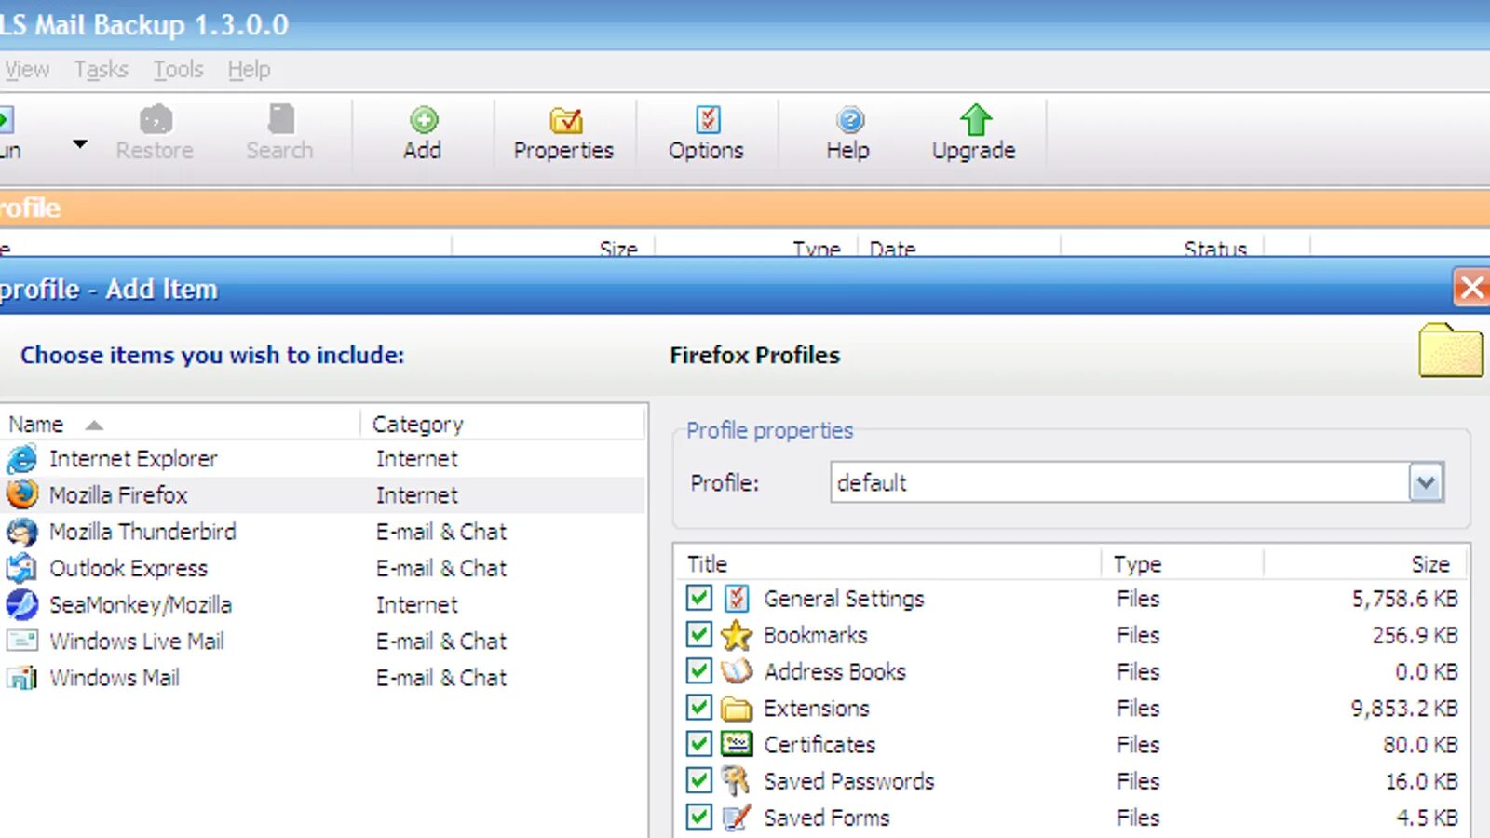This screenshot has width=1490, height=838.
Task: Click the Outlook Express icon in list
Action: 22,568
